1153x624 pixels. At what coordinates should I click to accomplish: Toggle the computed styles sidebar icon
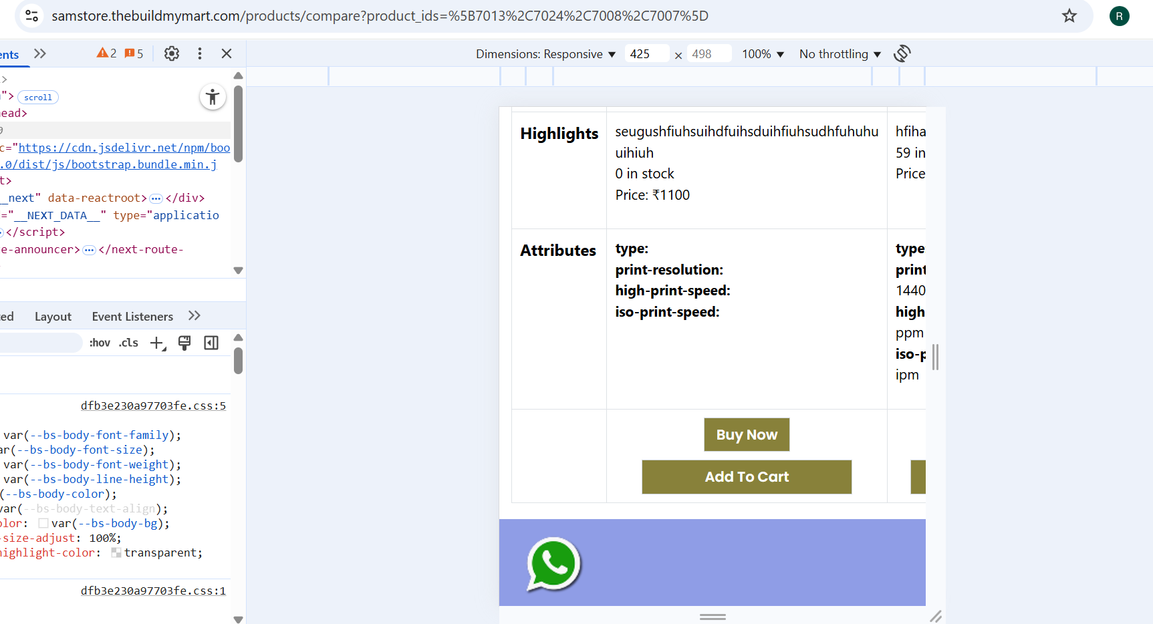(211, 343)
